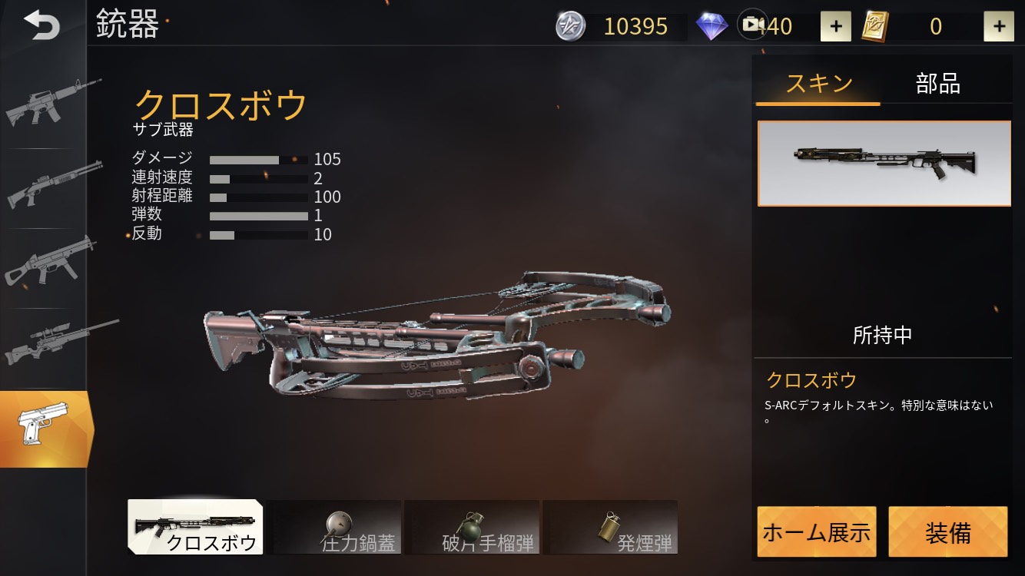The image size is (1025, 576).
Task: Click the ホーム展示 button
Action: pos(817,531)
